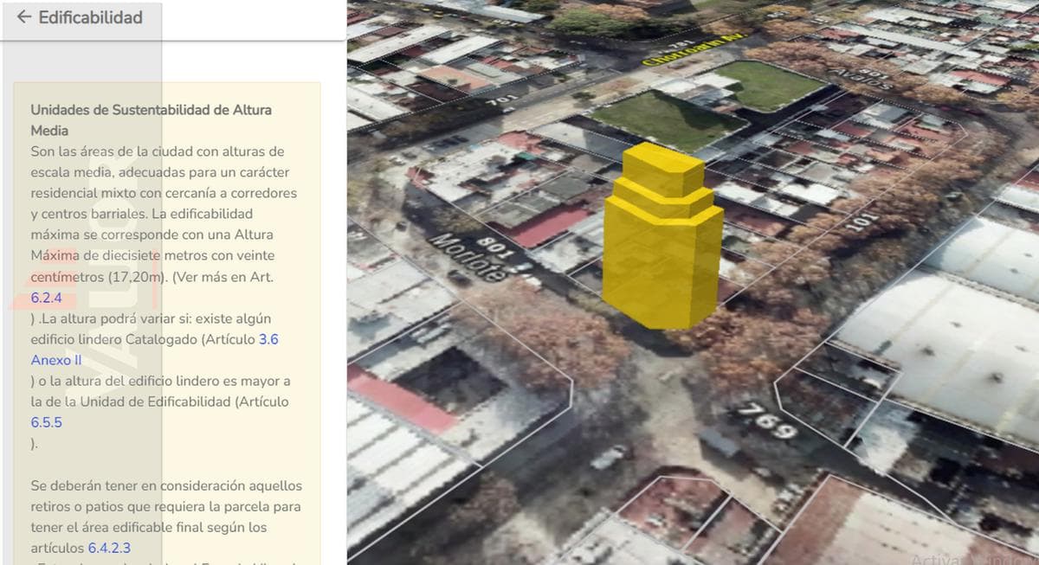Open the article 6.2.4 link
The height and width of the screenshot is (565, 1039).
[x=46, y=298]
